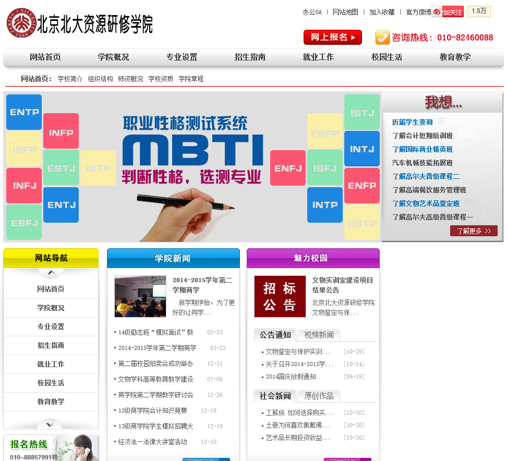The width and height of the screenshot is (507, 461).
Task: Click 学校简介 submenu link
Action: [x=70, y=79]
